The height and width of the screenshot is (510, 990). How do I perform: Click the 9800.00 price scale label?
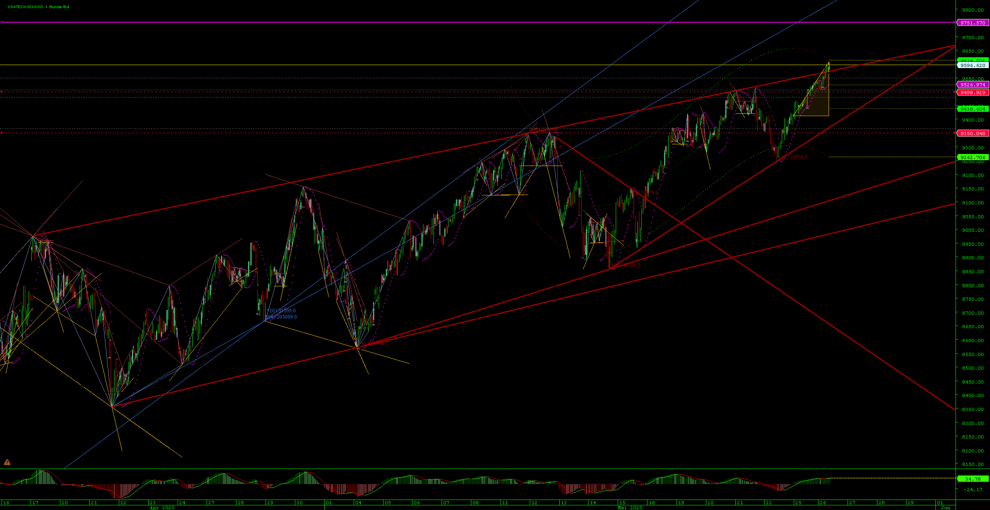tap(974, 10)
